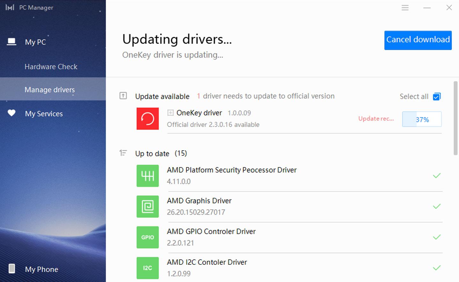The width and height of the screenshot is (459, 282).
Task: Open My Services in the sidebar
Action: tap(44, 114)
